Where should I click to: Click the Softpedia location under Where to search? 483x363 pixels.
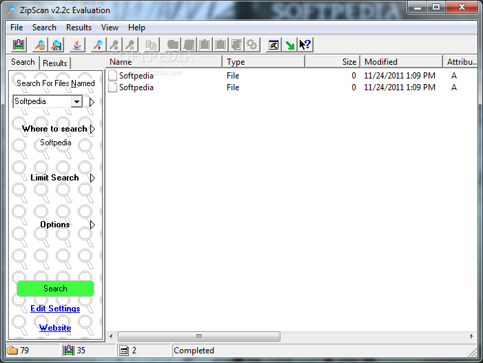click(x=55, y=143)
